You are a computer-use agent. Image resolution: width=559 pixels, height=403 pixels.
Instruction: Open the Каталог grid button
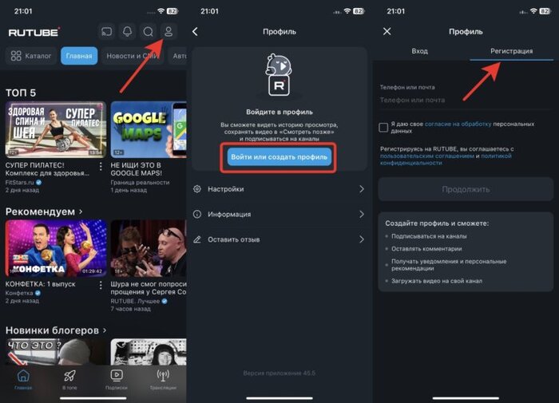pyautogui.click(x=30, y=56)
